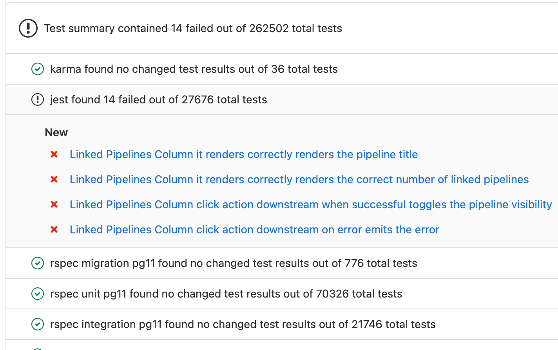This screenshot has width=558, height=350.
Task: Expand the rspec unit pg11 results row
Action: pyautogui.click(x=226, y=294)
